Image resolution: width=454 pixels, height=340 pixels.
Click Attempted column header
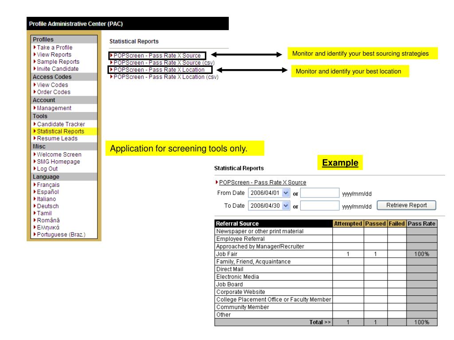click(348, 224)
